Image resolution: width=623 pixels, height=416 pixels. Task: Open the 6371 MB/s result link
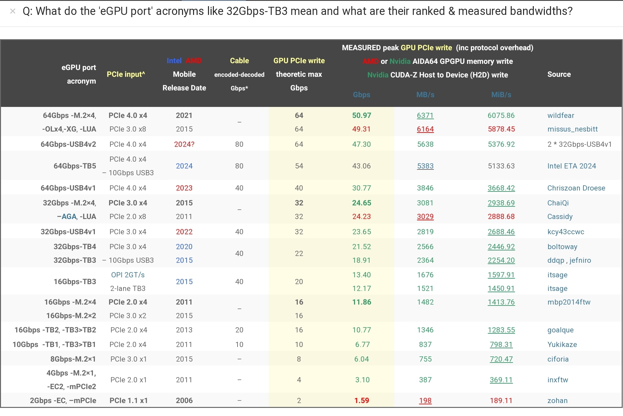pyautogui.click(x=425, y=116)
